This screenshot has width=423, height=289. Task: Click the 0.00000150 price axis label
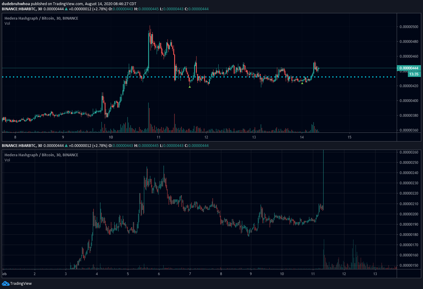[409, 265]
